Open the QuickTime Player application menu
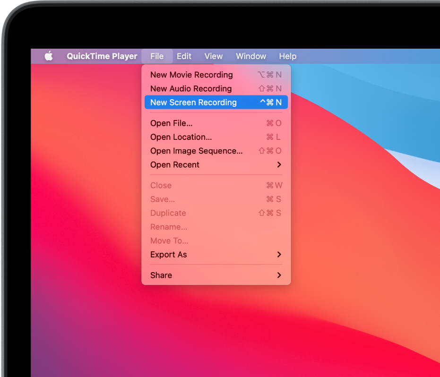 pos(102,56)
